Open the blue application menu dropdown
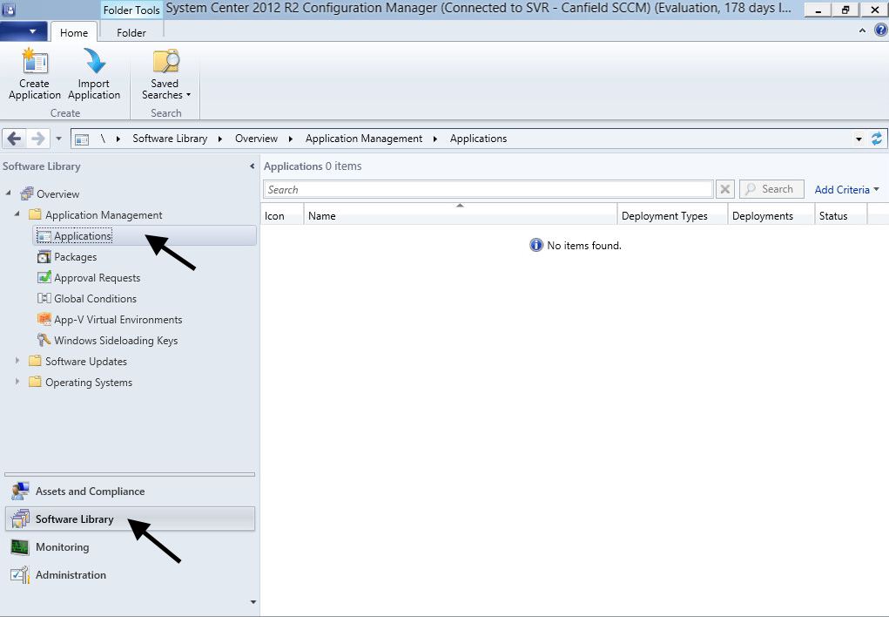Viewport: 889px width, 617px height. click(x=24, y=31)
